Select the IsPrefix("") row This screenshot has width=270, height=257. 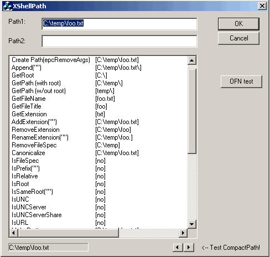tap(98, 168)
